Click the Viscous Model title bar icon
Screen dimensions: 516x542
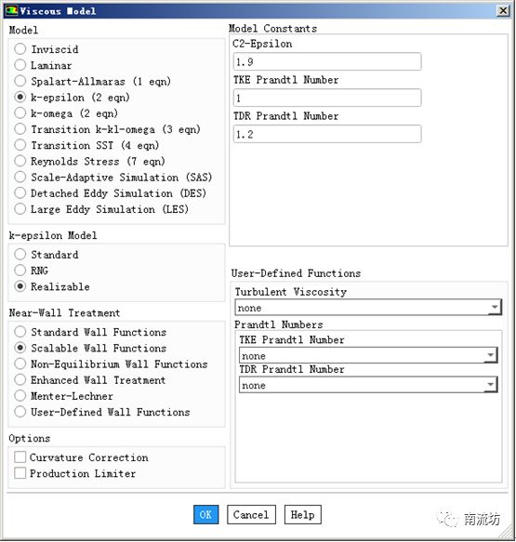click(x=11, y=11)
